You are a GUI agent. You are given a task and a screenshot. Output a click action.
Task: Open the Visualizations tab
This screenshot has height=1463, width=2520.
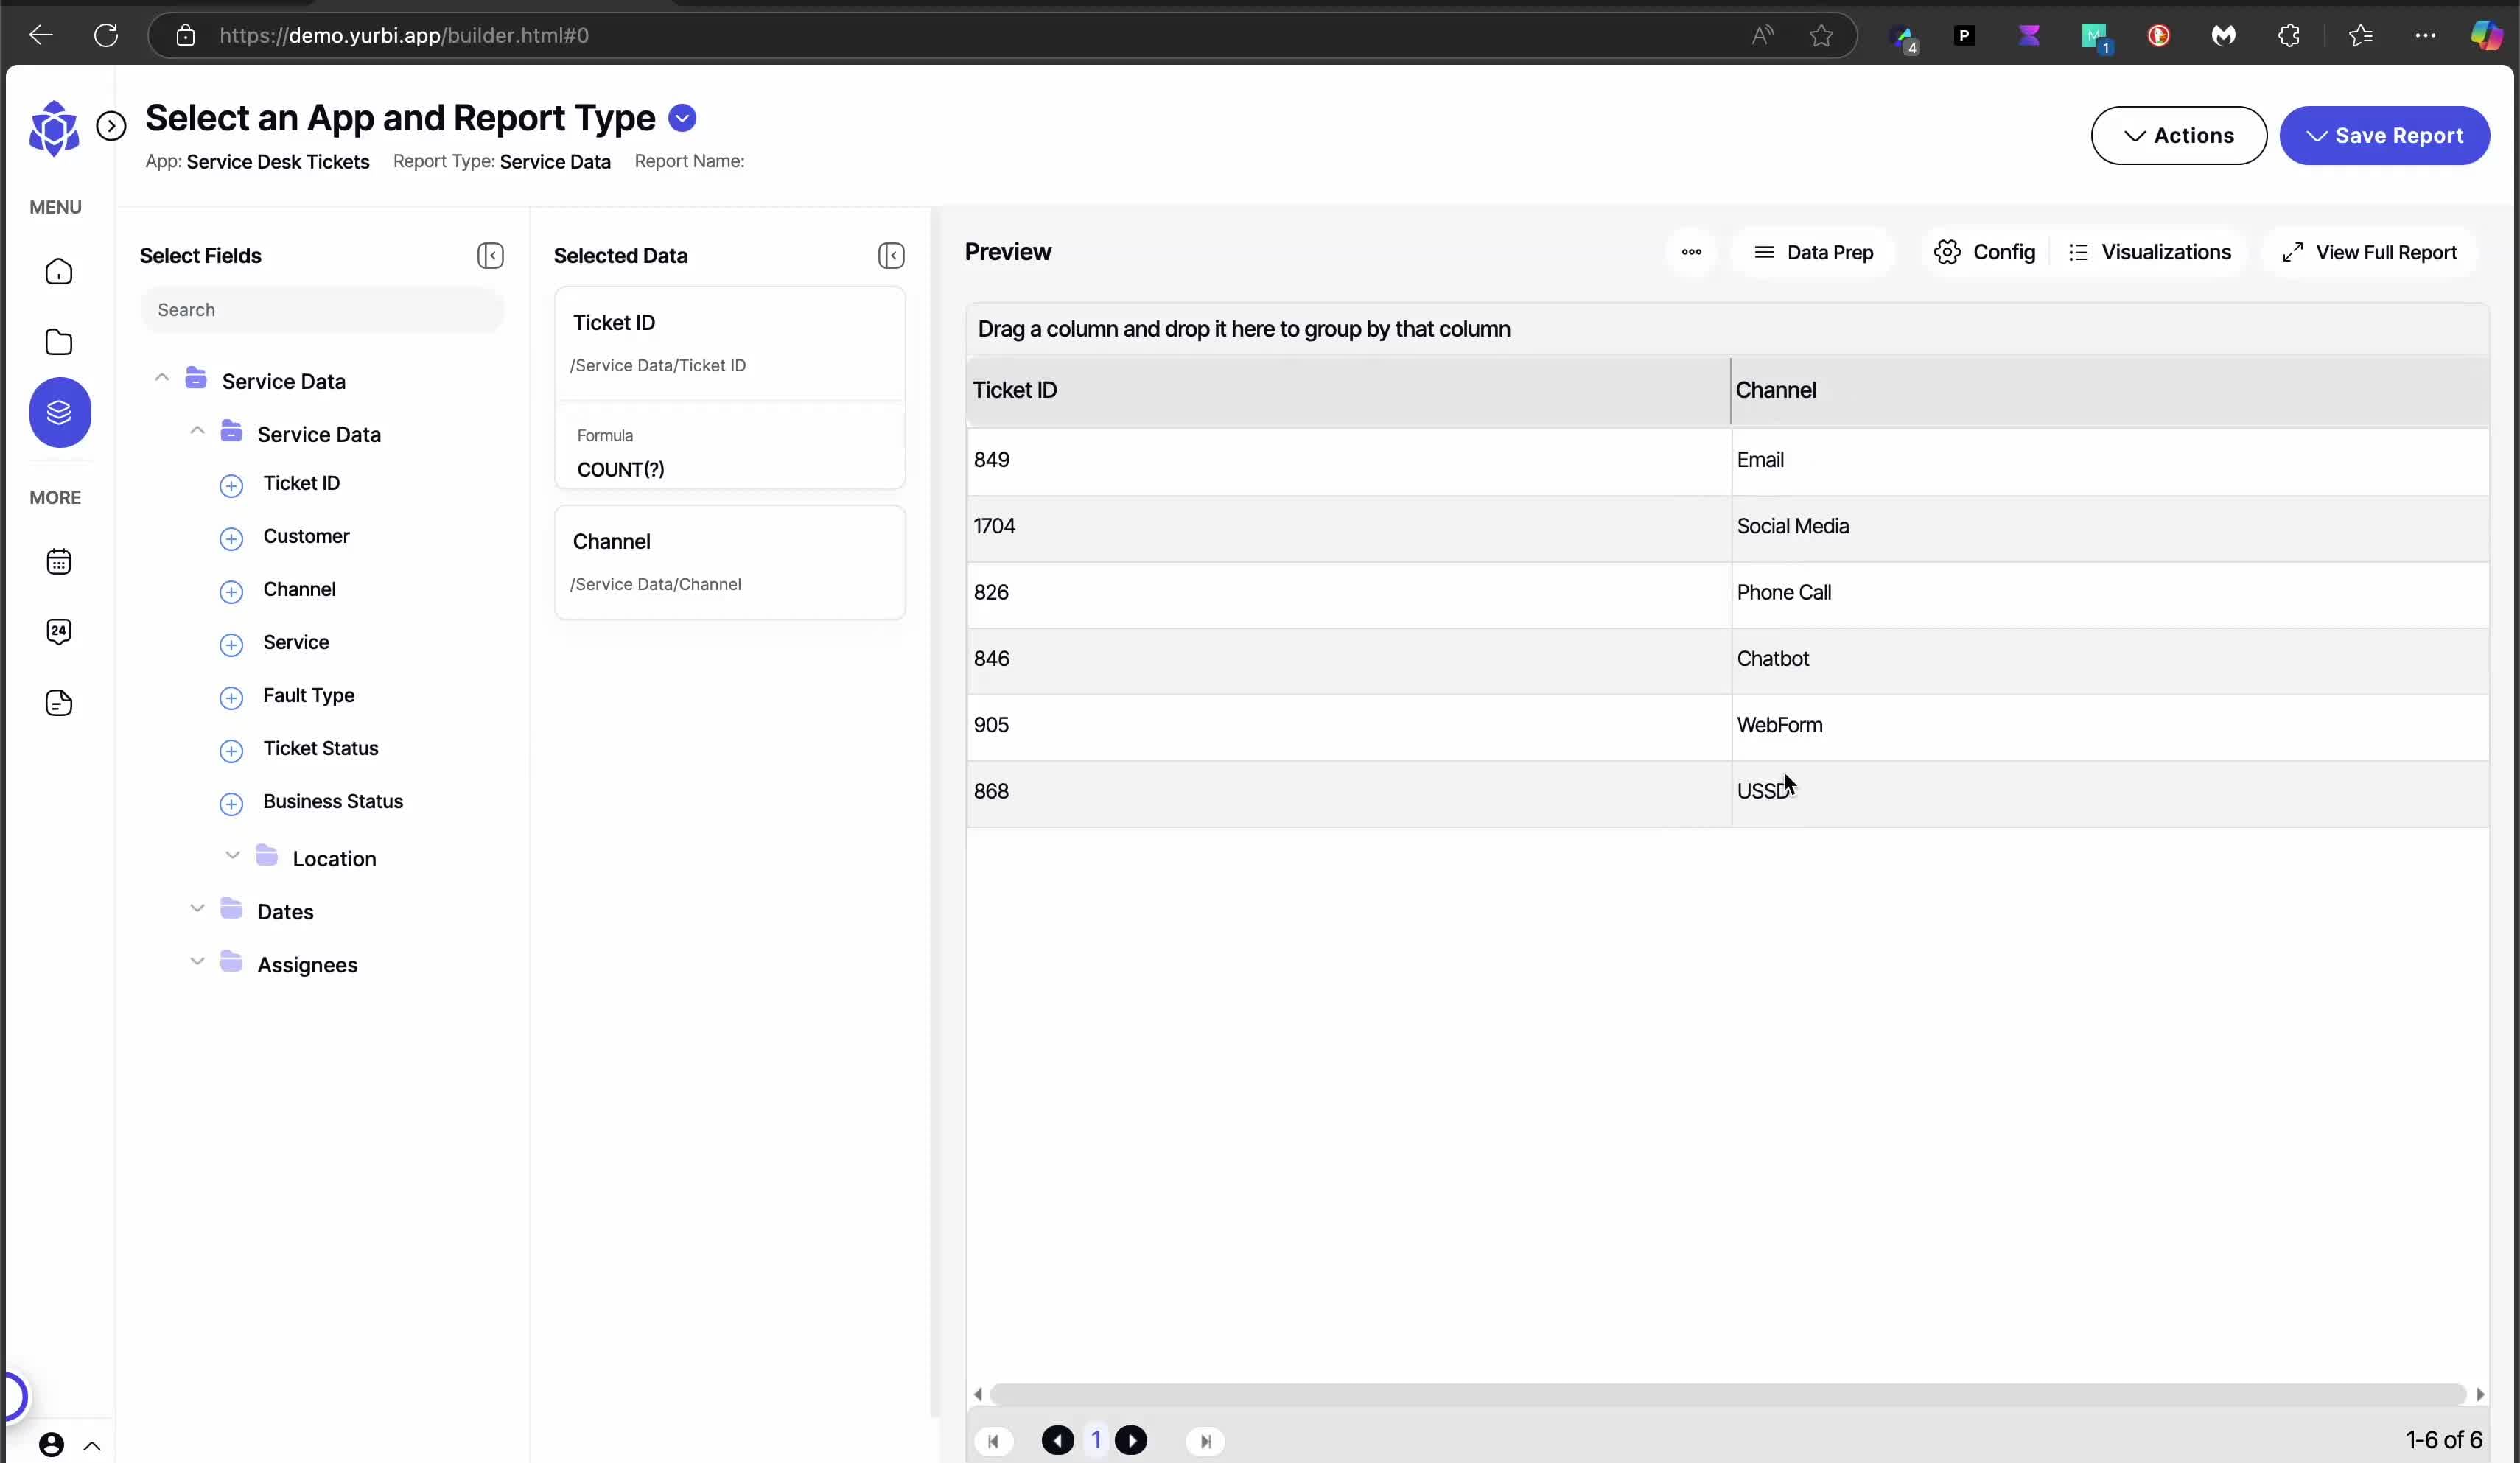point(2149,252)
